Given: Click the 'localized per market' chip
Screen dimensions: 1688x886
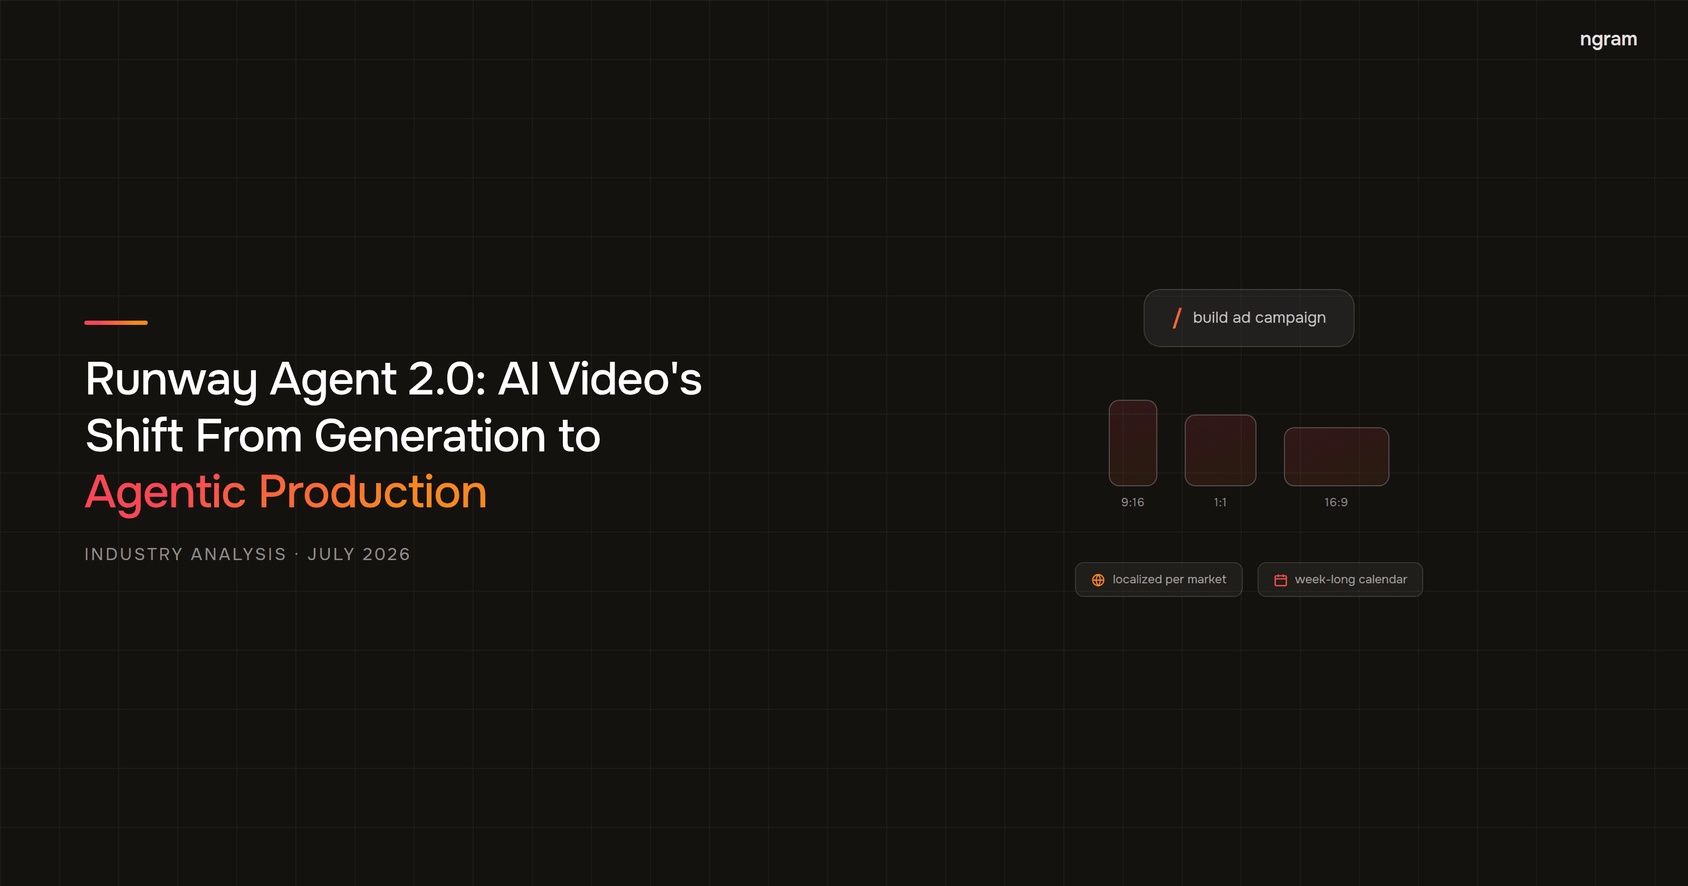Looking at the screenshot, I should [x=1158, y=579].
